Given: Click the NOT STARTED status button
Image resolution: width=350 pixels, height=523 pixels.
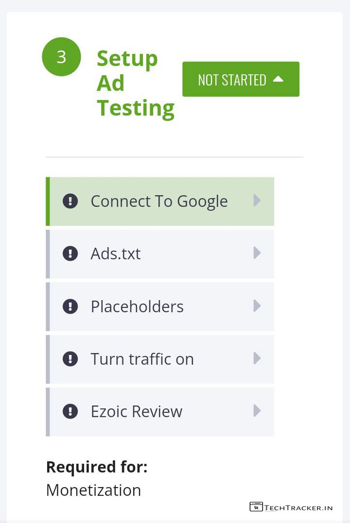Looking at the screenshot, I should point(232,79).
